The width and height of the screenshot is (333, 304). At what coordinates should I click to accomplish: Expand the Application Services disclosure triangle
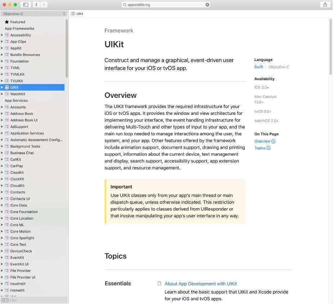point(2,133)
